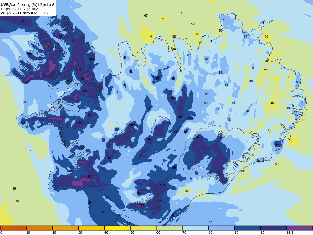Click the humidity value 93 on the map
Viewport: 313px width, 235px height.
pyautogui.click(x=196, y=173)
